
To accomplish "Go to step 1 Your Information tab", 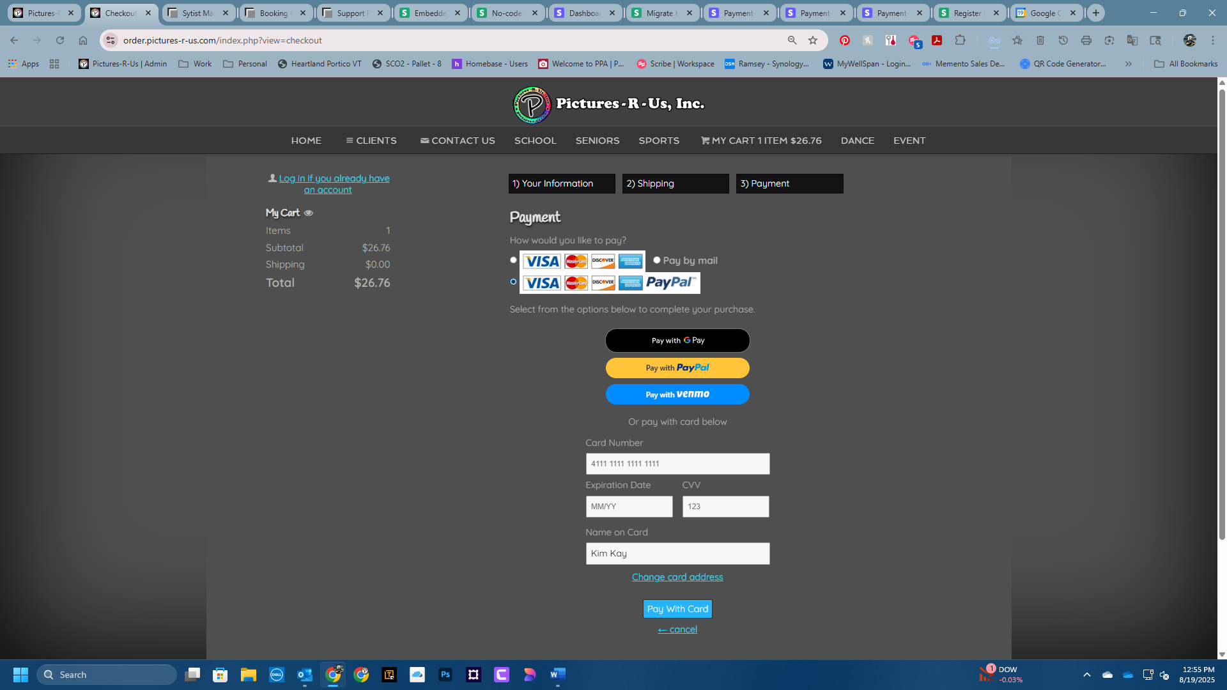I will 562,183.
